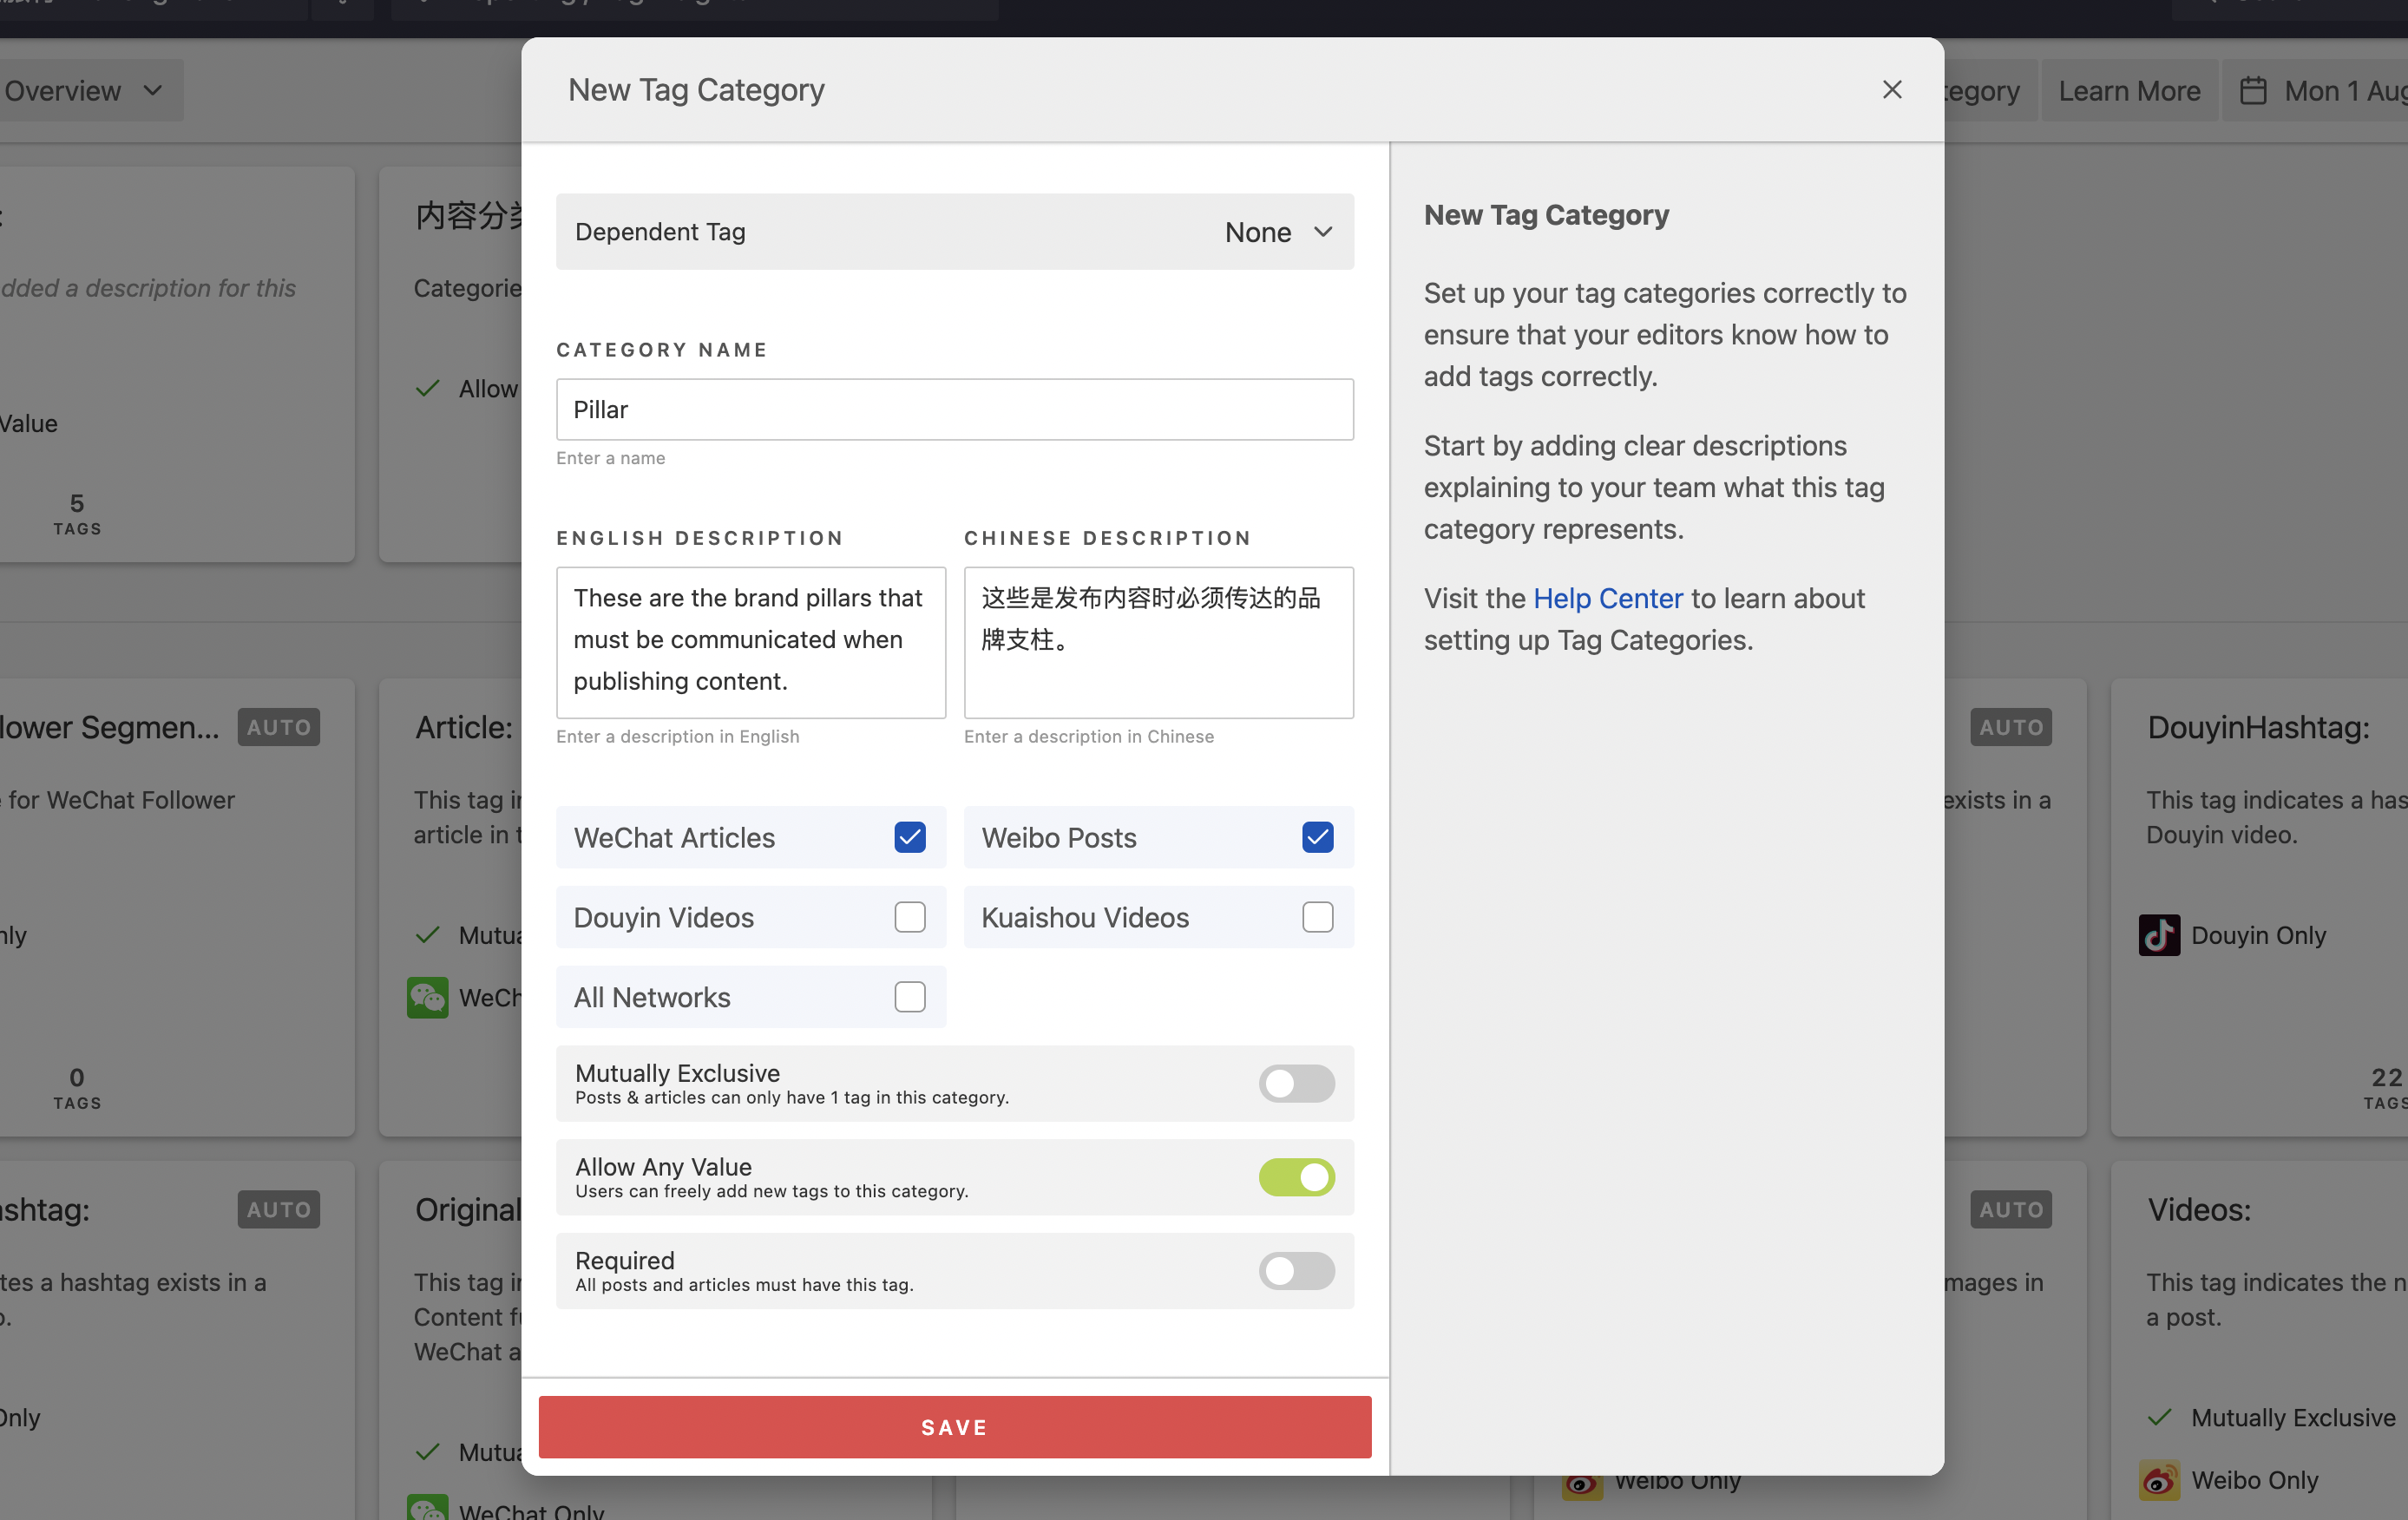Click the DouyinHashtag card title
2408x1520 pixels.
coord(2258,728)
